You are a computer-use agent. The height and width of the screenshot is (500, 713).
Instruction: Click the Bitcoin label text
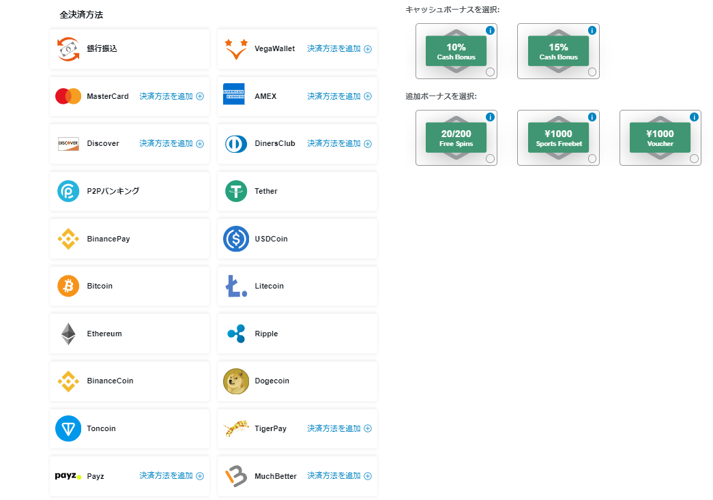point(100,286)
